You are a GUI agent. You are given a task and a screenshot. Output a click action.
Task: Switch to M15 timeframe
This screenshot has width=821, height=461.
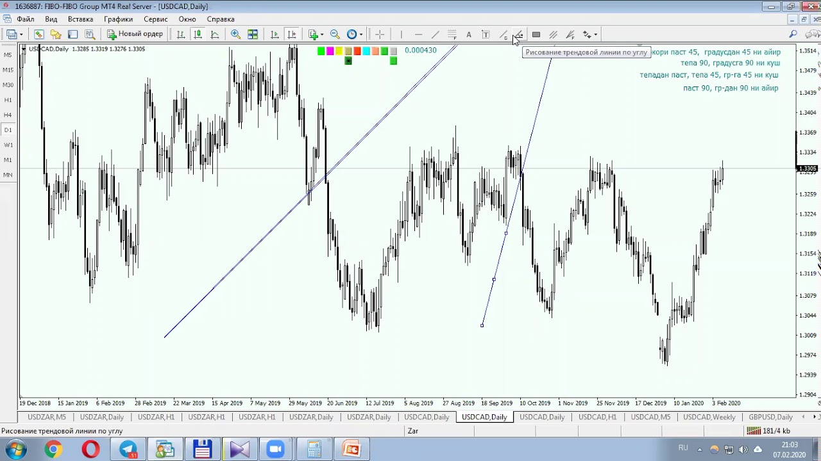(x=8, y=70)
